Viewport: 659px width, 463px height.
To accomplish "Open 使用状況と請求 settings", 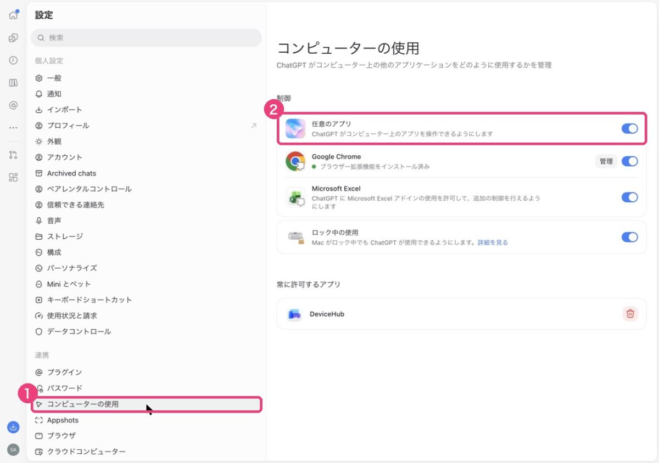I will click(146, 316).
